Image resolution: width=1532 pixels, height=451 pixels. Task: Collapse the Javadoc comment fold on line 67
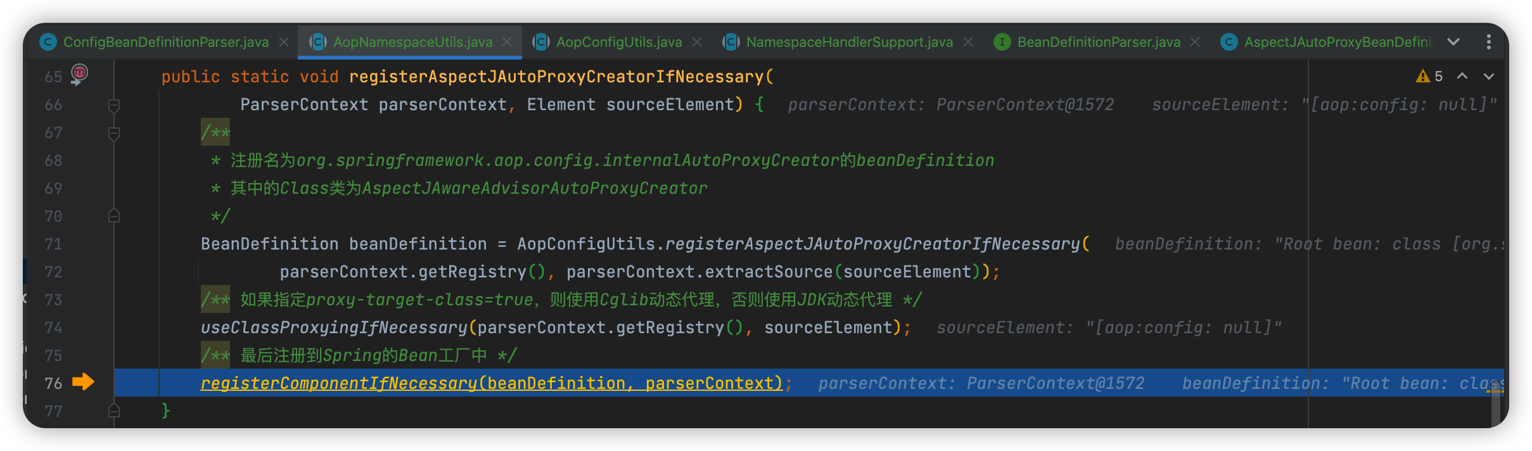(x=114, y=133)
